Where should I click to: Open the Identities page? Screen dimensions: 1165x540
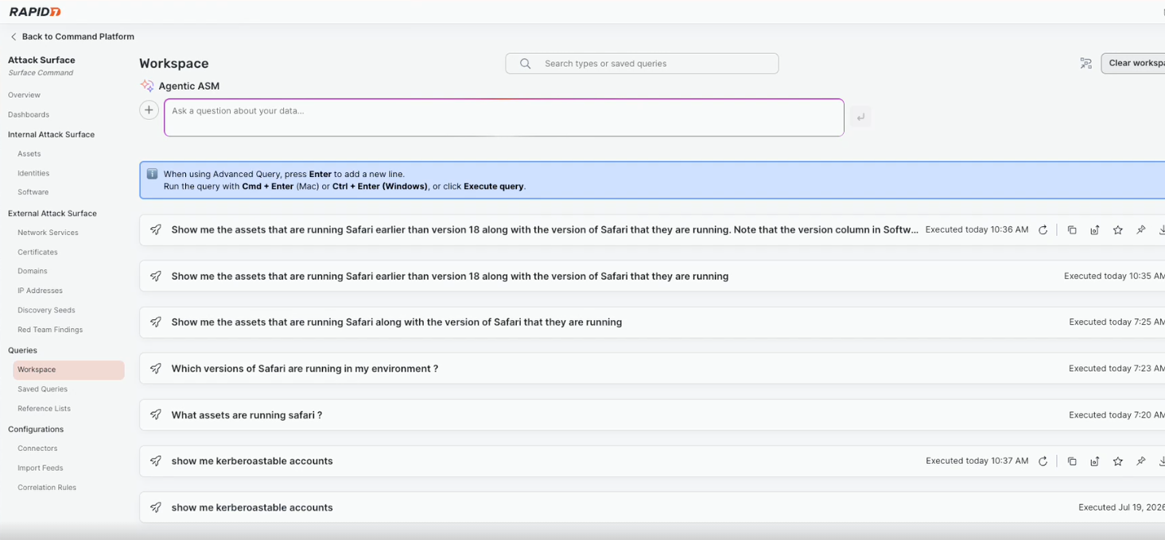pyautogui.click(x=33, y=173)
